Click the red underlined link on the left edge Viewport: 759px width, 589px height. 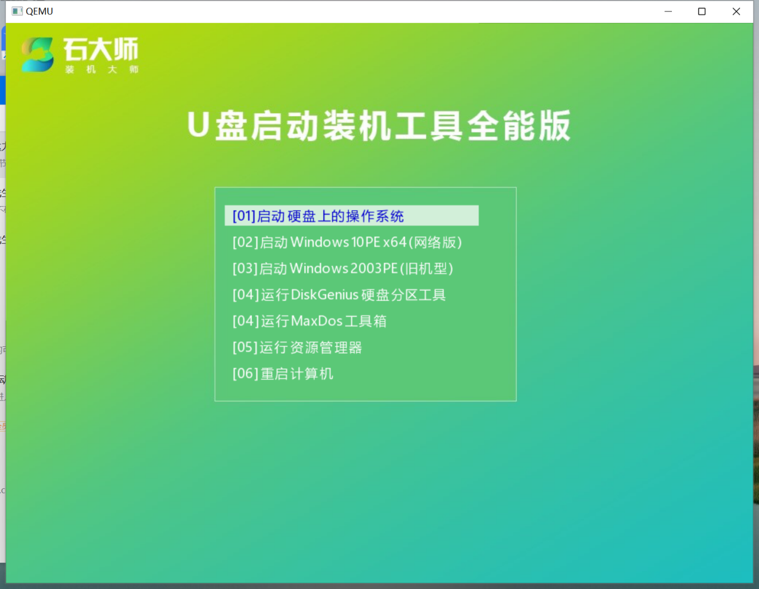click(x=3, y=426)
